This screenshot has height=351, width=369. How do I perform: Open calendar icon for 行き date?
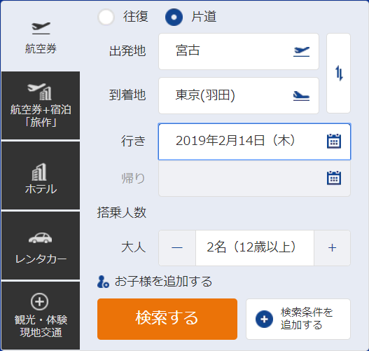(x=334, y=142)
